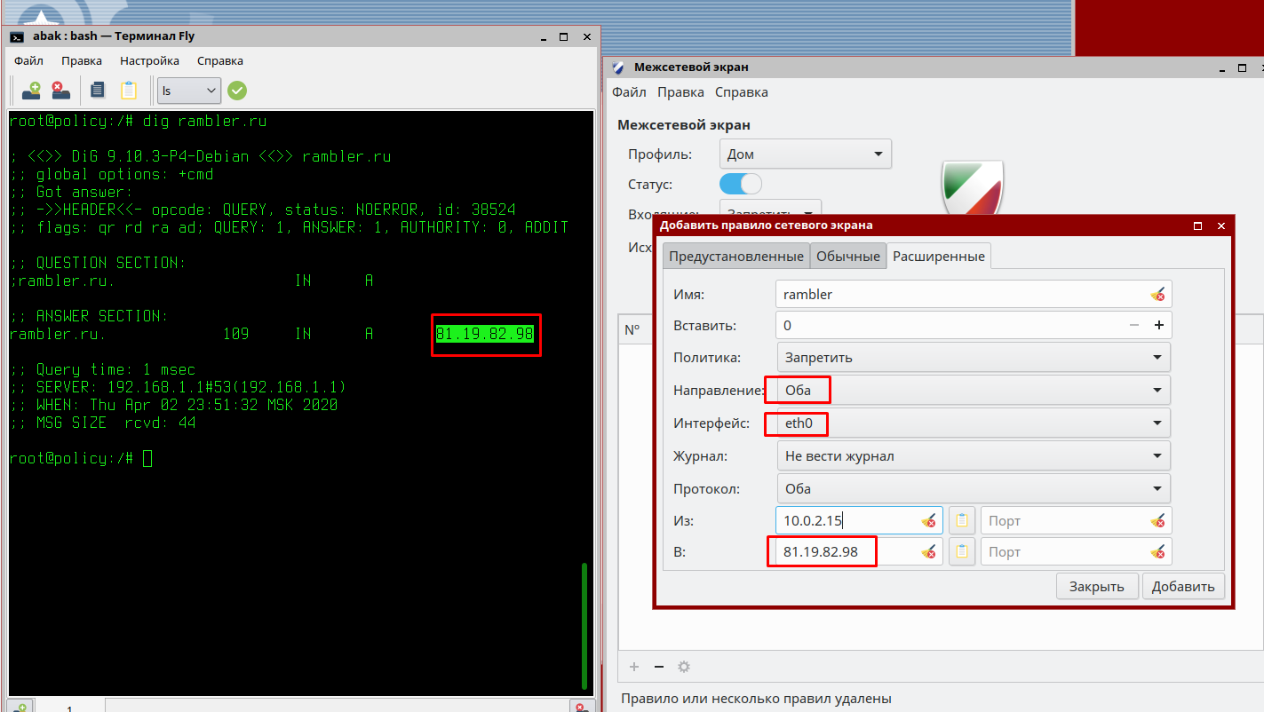The image size is (1264, 712).
Task: Click the Добавить button
Action: point(1183,586)
